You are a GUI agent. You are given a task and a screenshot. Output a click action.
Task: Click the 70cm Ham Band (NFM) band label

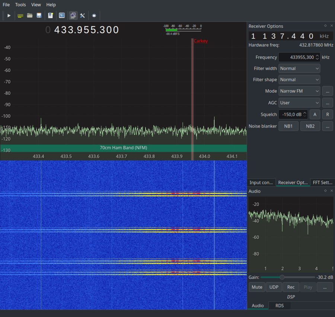point(124,148)
